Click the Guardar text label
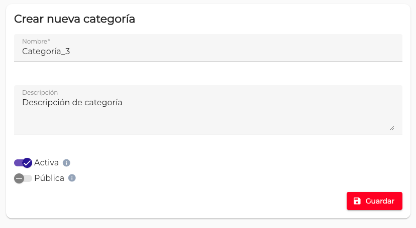This screenshot has width=416, height=228. [379, 201]
